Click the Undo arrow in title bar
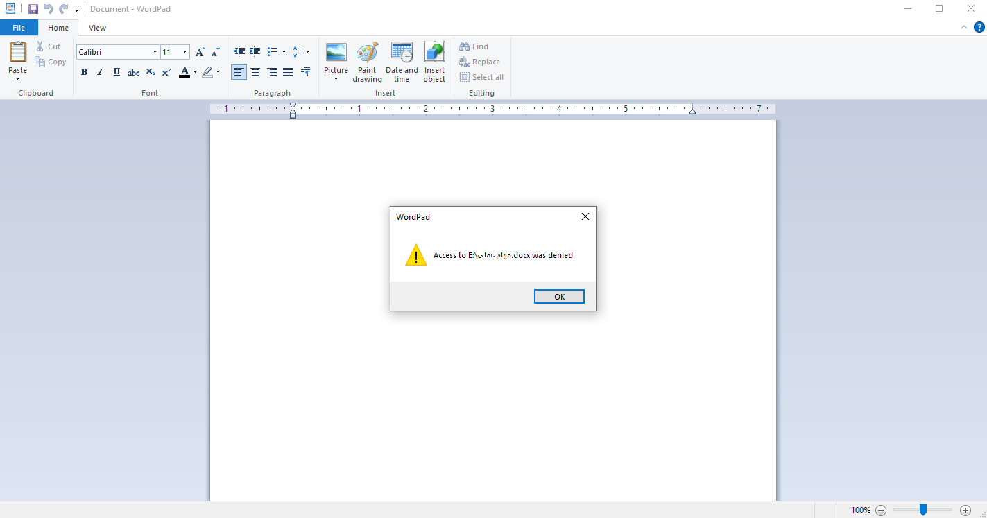 [x=49, y=9]
